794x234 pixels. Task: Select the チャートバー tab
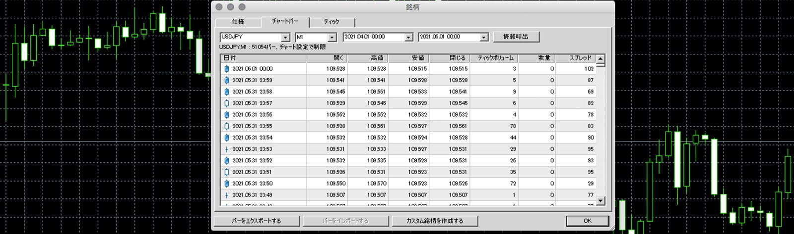click(x=285, y=21)
